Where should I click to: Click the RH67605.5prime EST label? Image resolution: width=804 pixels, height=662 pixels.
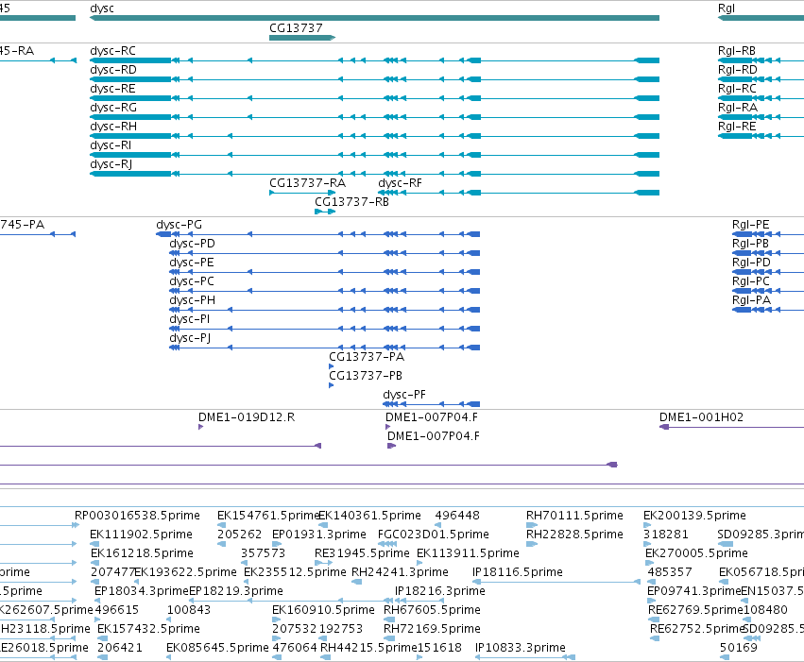pyautogui.click(x=433, y=610)
